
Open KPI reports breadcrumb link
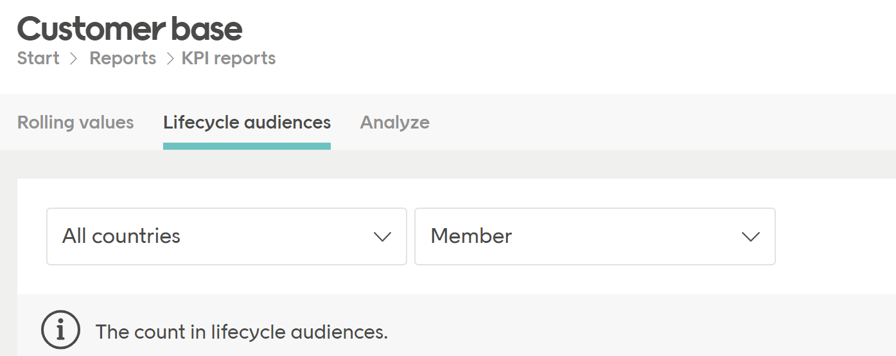pyautogui.click(x=229, y=58)
